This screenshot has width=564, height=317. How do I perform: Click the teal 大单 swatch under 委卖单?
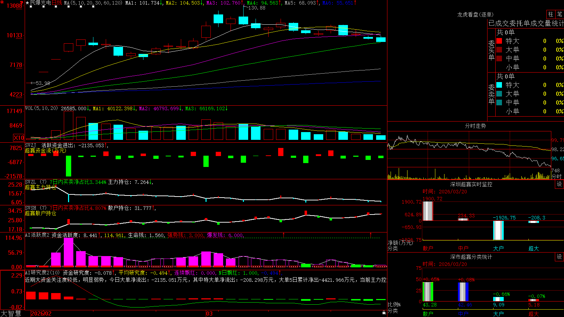point(499,94)
